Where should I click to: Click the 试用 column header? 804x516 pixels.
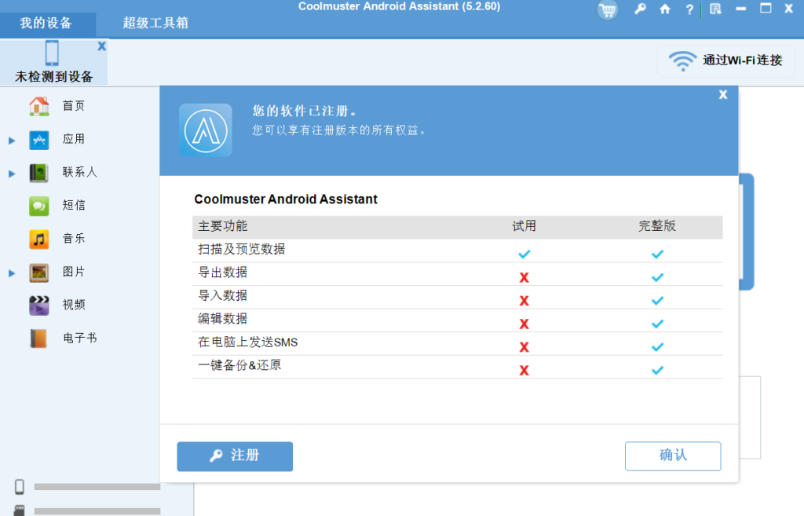(524, 226)
